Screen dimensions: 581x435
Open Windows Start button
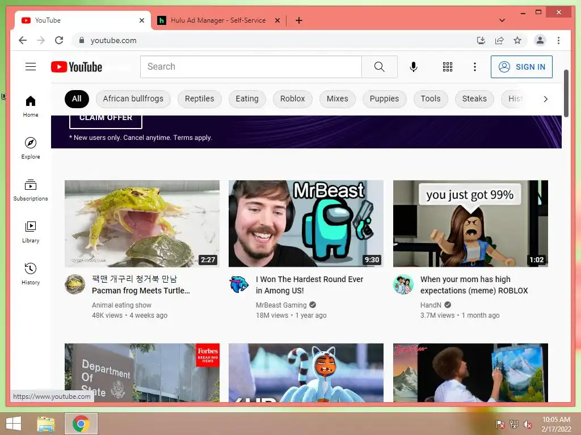14,424
